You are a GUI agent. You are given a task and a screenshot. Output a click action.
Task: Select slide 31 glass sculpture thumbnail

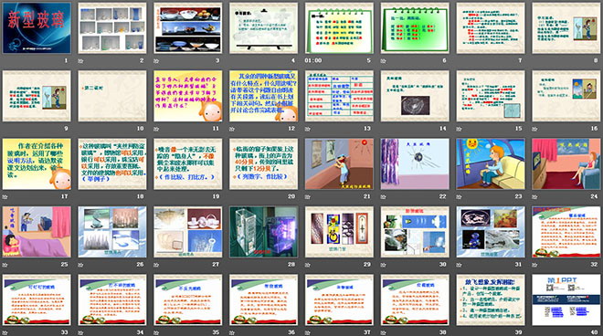[x=491, y=232]
